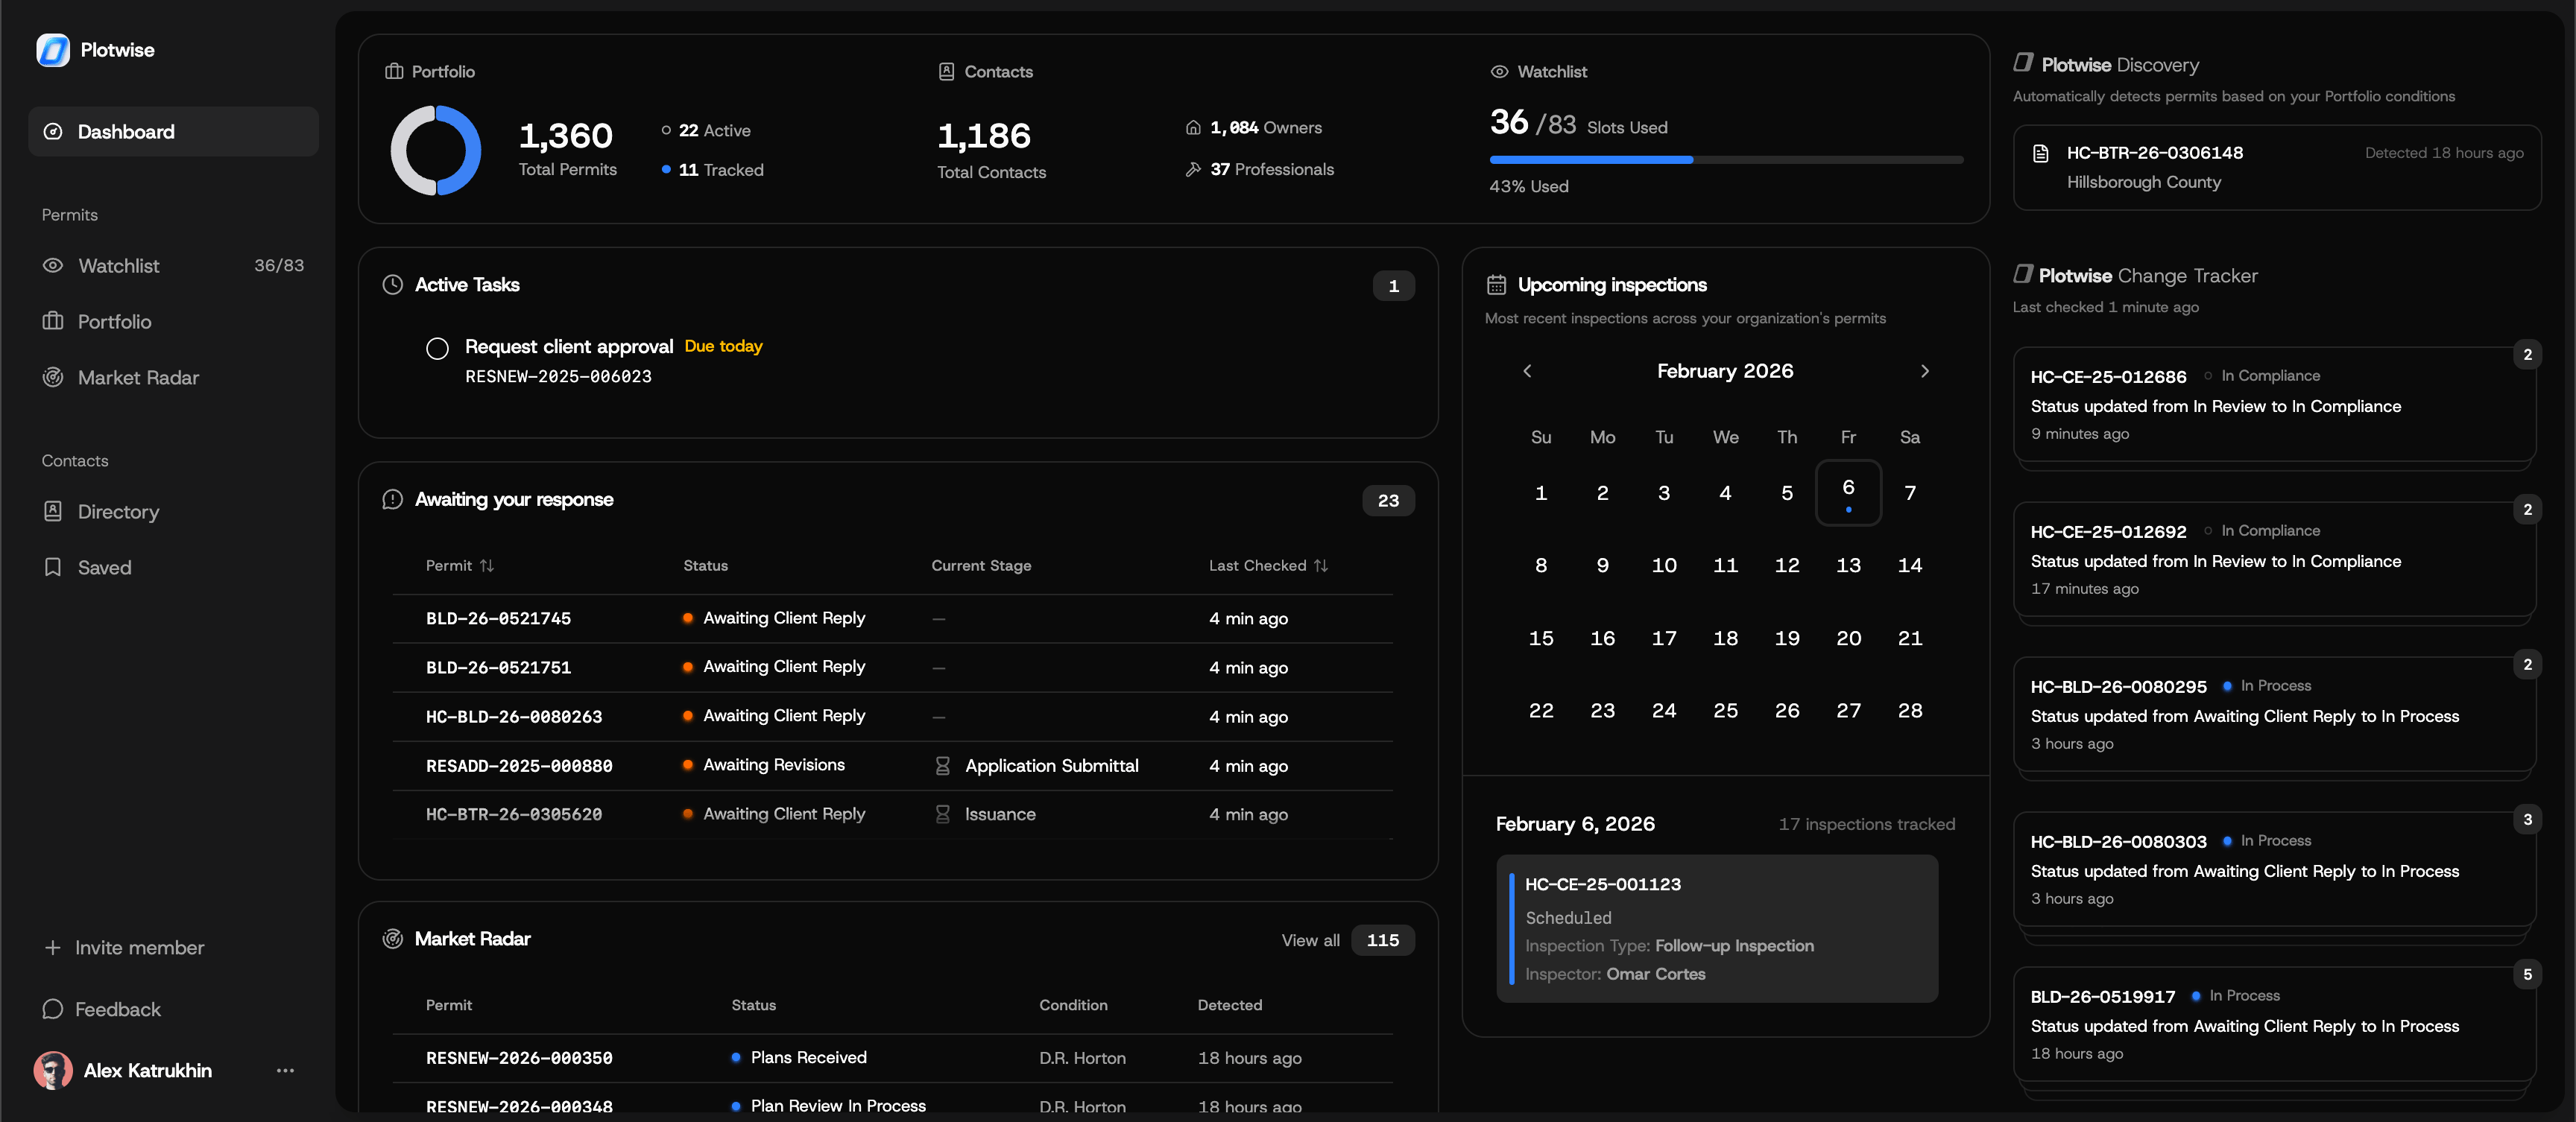
Task: Open Saved contacts via bookmark icon
Action: coord(53,566)
